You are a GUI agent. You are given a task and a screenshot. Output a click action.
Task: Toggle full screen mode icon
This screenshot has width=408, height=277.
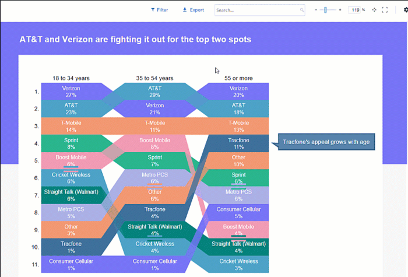[385, 10]
